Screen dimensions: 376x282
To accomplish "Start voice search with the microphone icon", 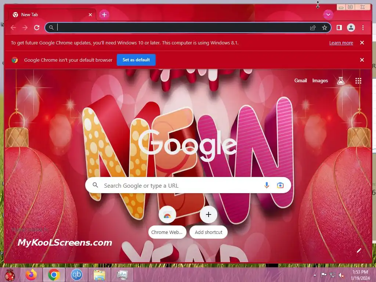I will pos(267,185).
